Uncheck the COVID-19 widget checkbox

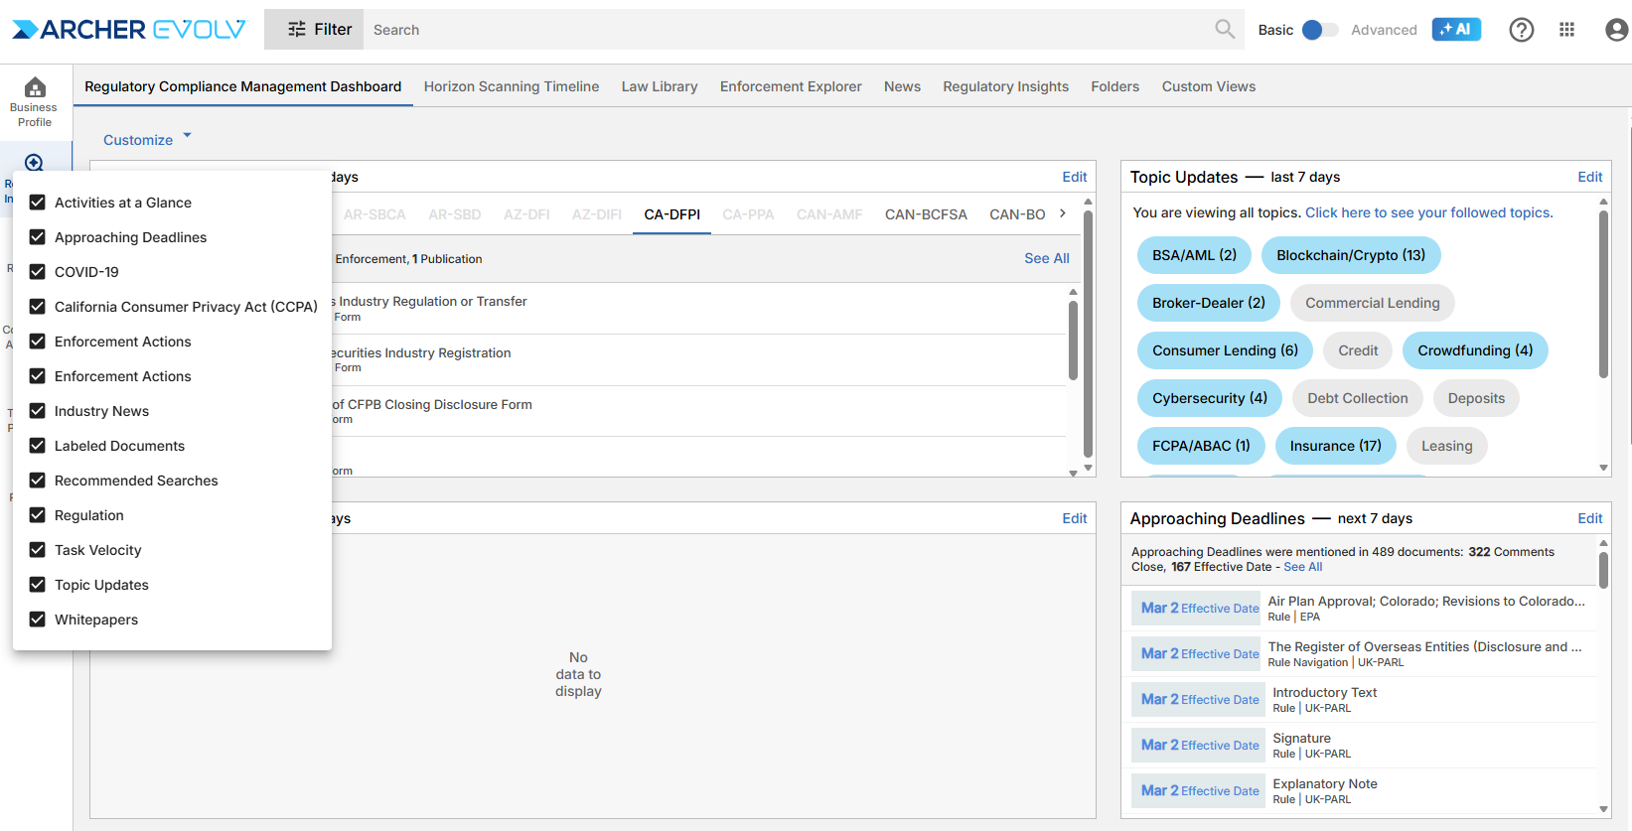[38, 272]
